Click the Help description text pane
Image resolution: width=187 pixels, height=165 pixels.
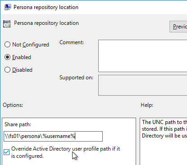tap(164, 141)
